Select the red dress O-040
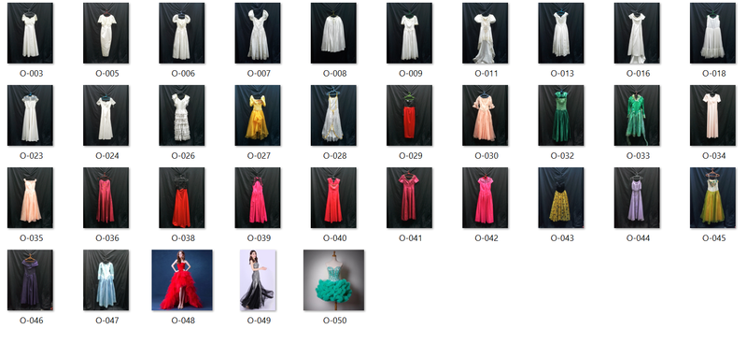Image resolution: width=747 pixels, height=343 pixels. pyautogui.click(x=333, y=198)
